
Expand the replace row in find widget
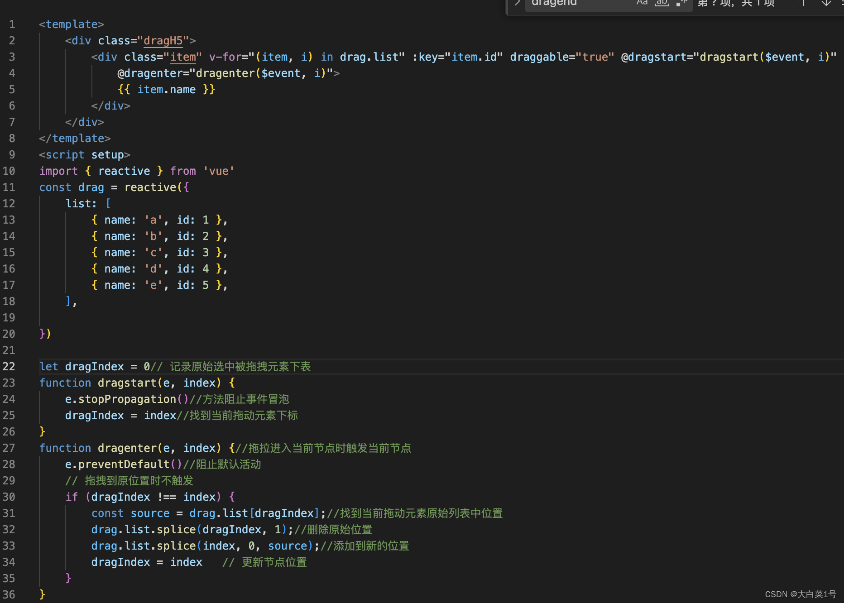point(517,3)
